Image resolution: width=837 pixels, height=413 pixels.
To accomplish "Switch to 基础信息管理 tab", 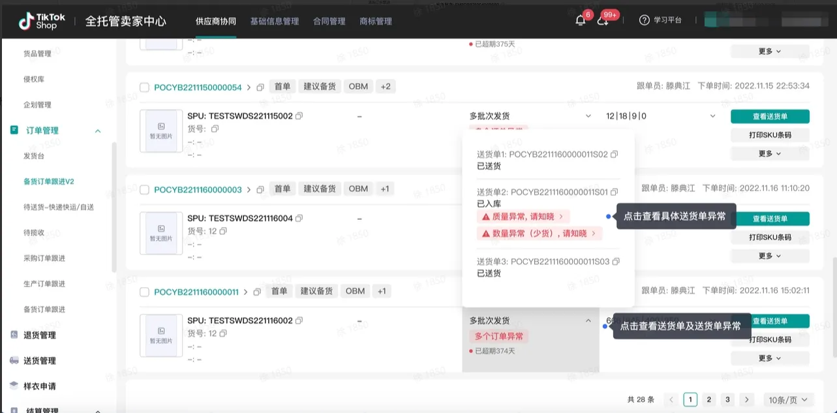I will coord(275,21).
